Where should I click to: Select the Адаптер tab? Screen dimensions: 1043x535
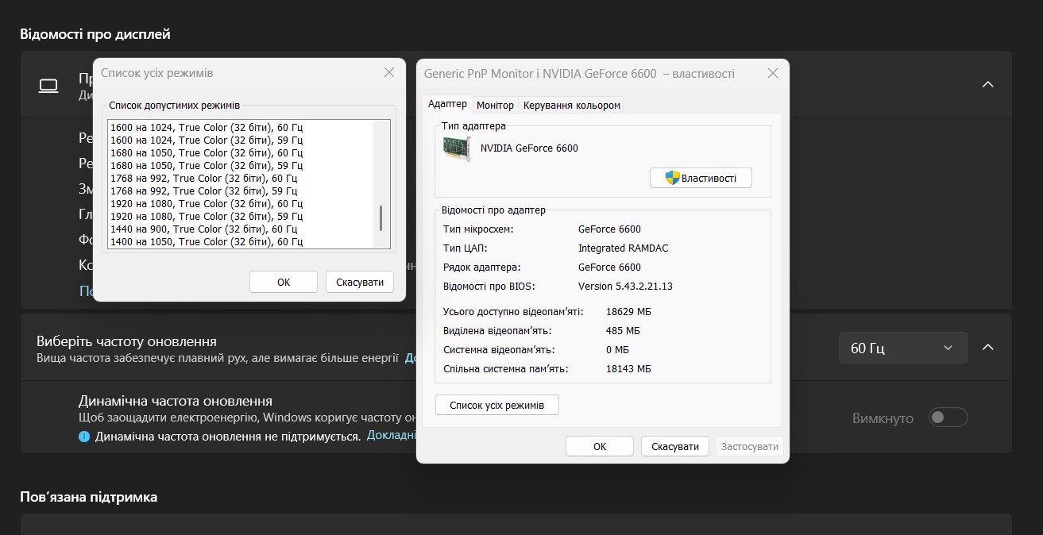point(447,105)
